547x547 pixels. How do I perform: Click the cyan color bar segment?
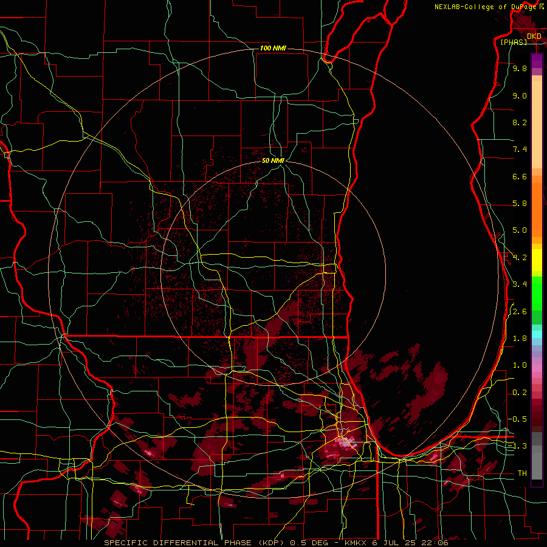[537, 334]
